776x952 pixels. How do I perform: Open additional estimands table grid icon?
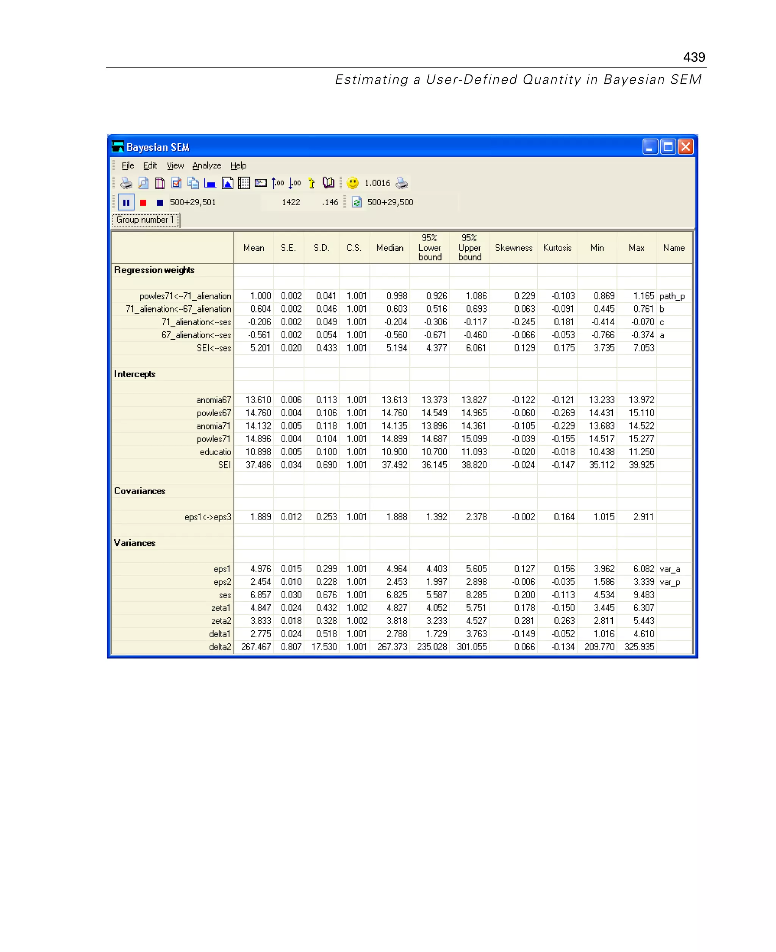point(244,183)
